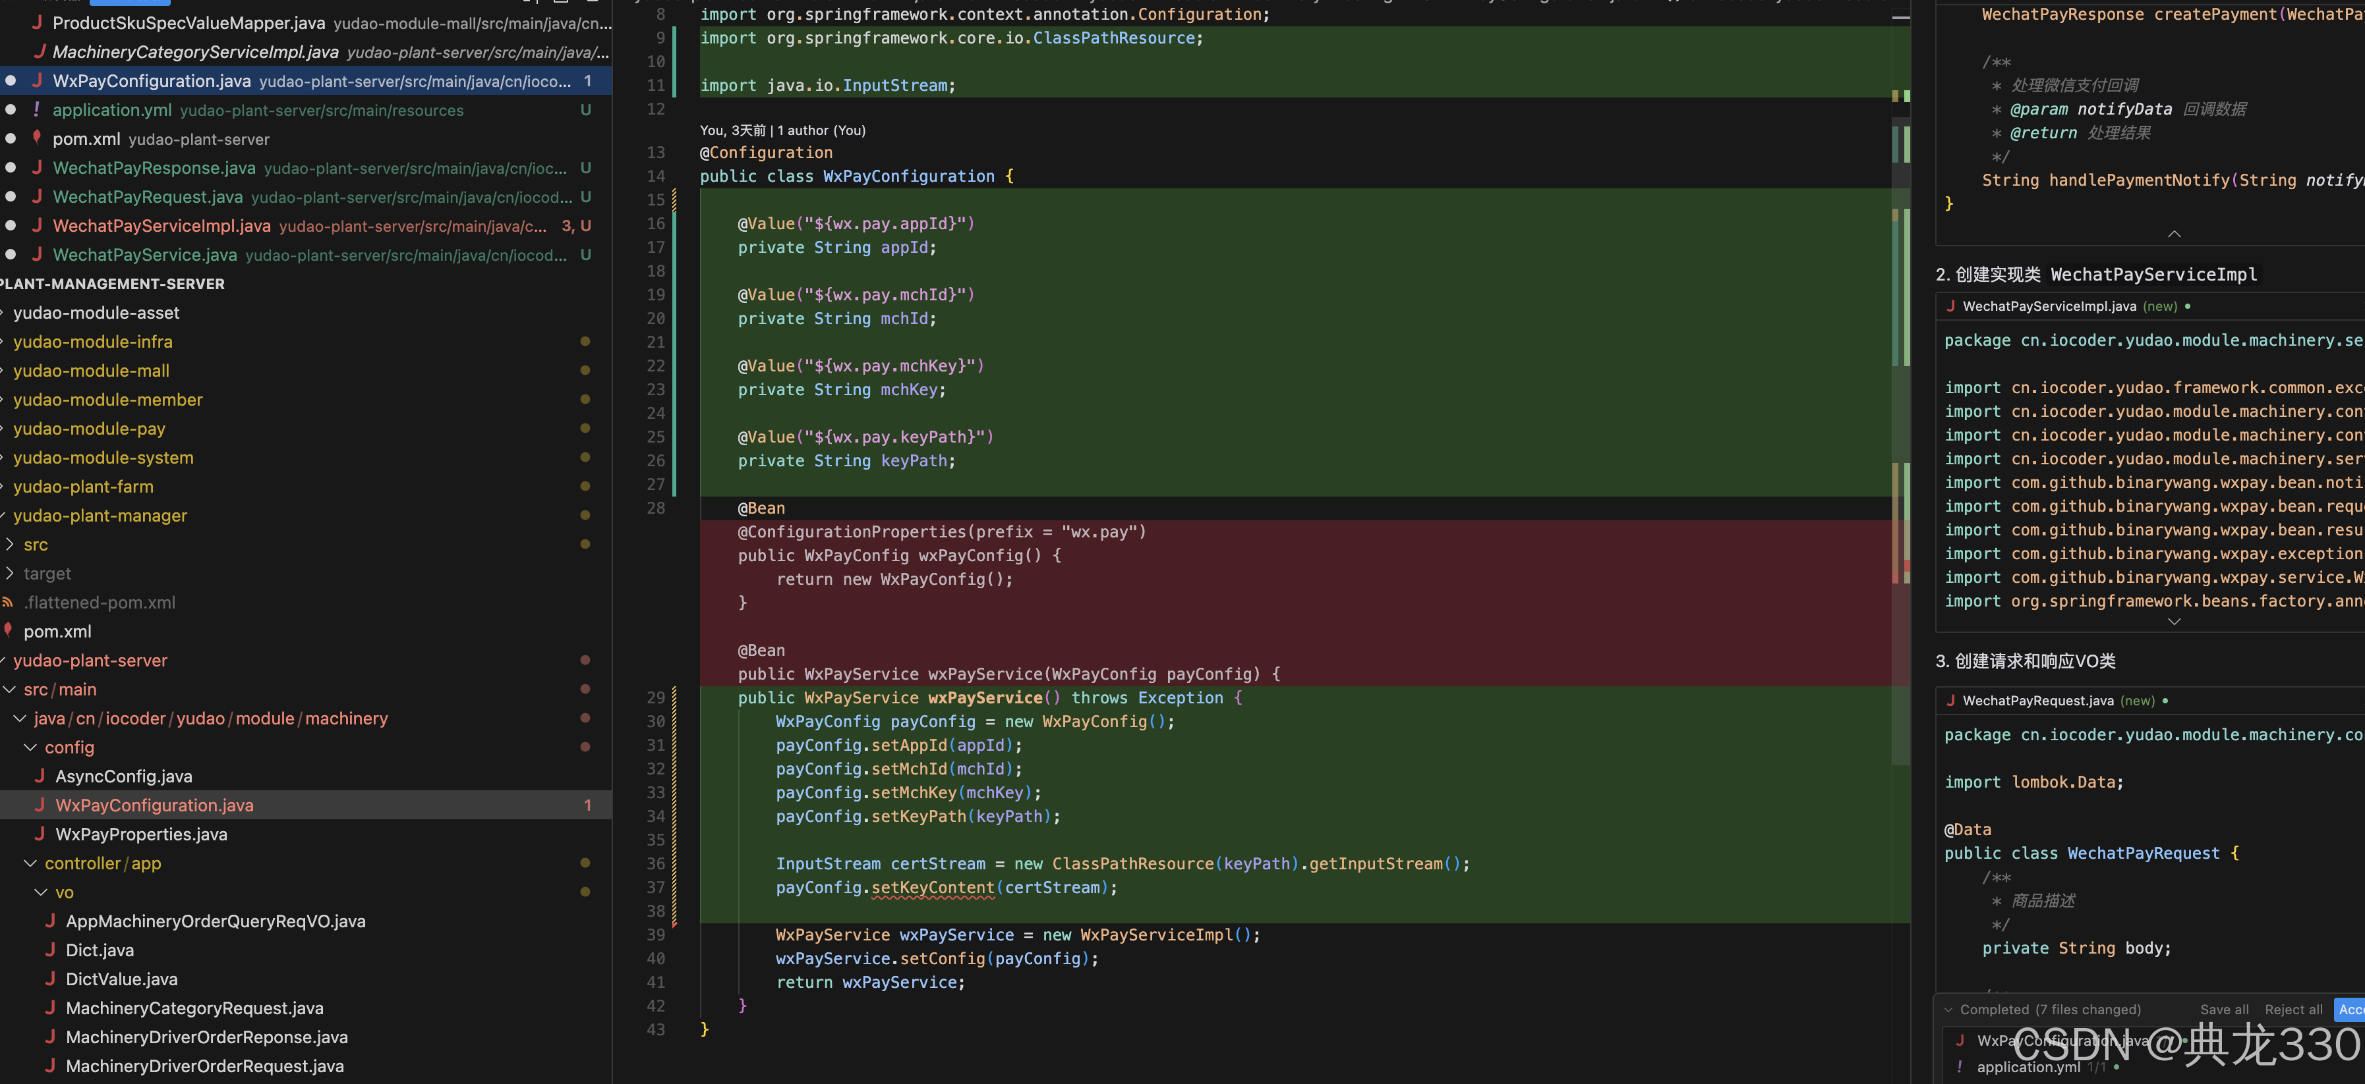Click Java icon next to Dict.java

[x=51, y=950]
